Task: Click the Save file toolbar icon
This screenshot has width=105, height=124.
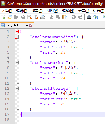Action: pos(16,17)
